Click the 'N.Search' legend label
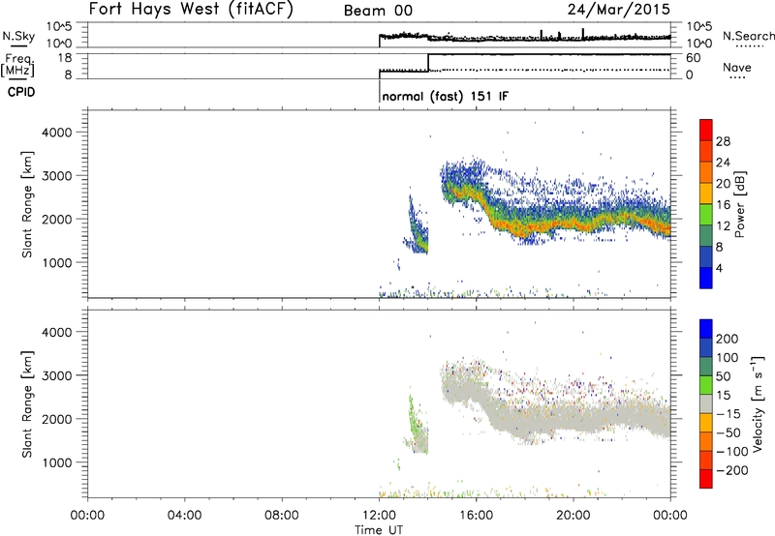775x536 pixels. pyautogui.click(x=748, y=36)
